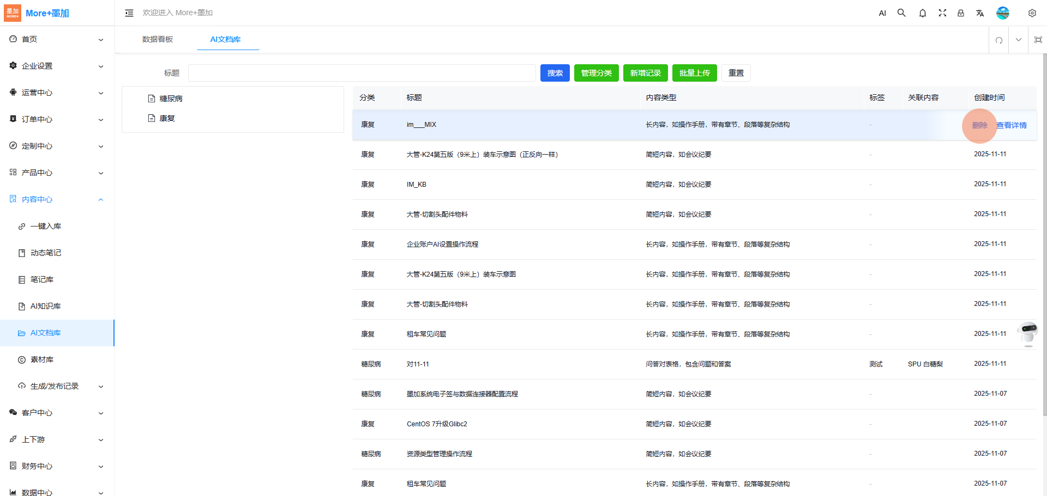This screenshot has height=496, width=1047.
Task: Switch to the 数据看板 tab
Action: point(158,39)
